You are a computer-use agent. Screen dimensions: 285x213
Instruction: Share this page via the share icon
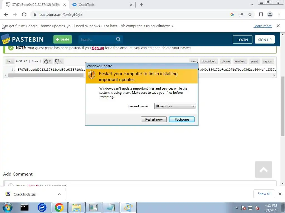[241, 14]
